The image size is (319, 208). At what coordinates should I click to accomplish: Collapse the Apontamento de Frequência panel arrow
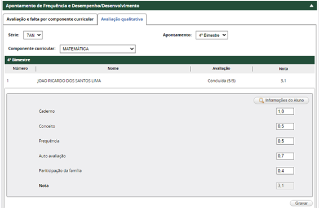pyautogui.click(x=312, y=6)
